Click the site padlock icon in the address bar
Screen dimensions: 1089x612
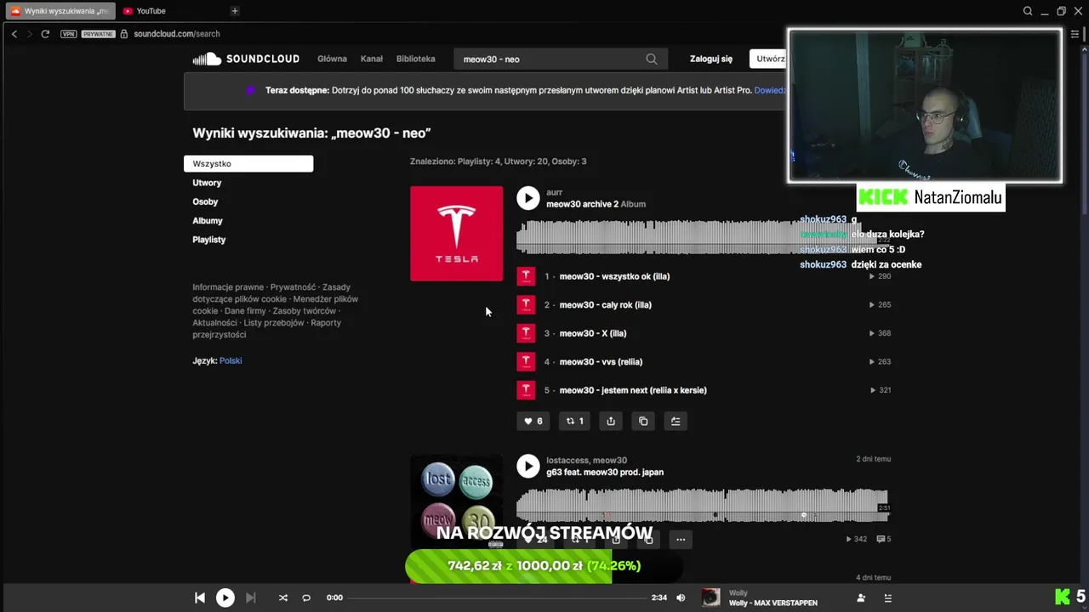coord(124,34)
